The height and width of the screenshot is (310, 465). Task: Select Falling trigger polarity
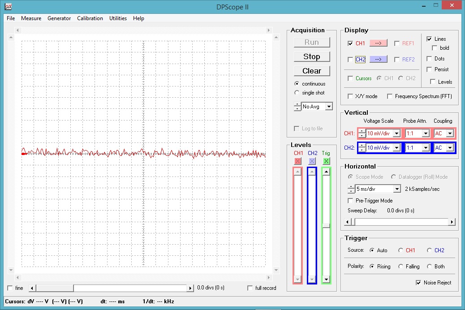click(400, 267)
